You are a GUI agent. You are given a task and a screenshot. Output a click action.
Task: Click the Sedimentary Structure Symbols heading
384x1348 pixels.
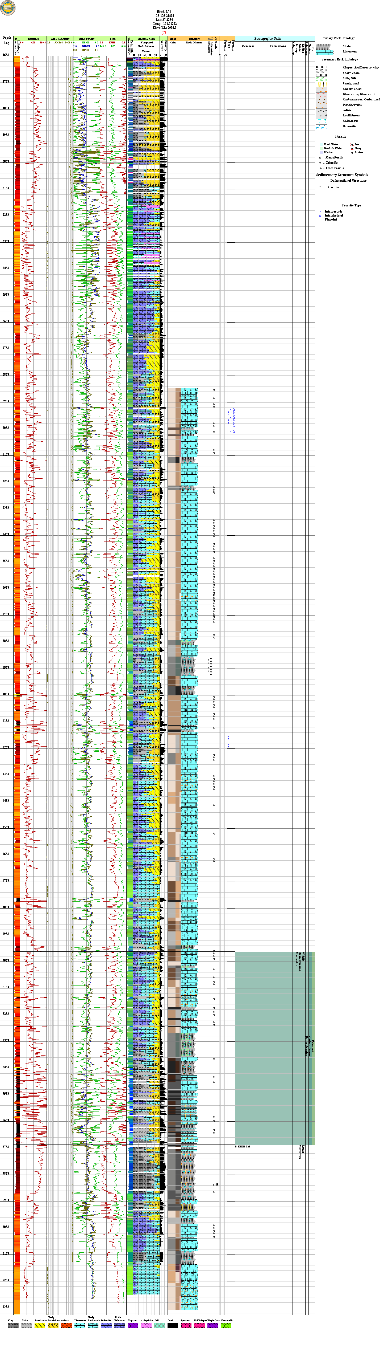tap(342, 175)
